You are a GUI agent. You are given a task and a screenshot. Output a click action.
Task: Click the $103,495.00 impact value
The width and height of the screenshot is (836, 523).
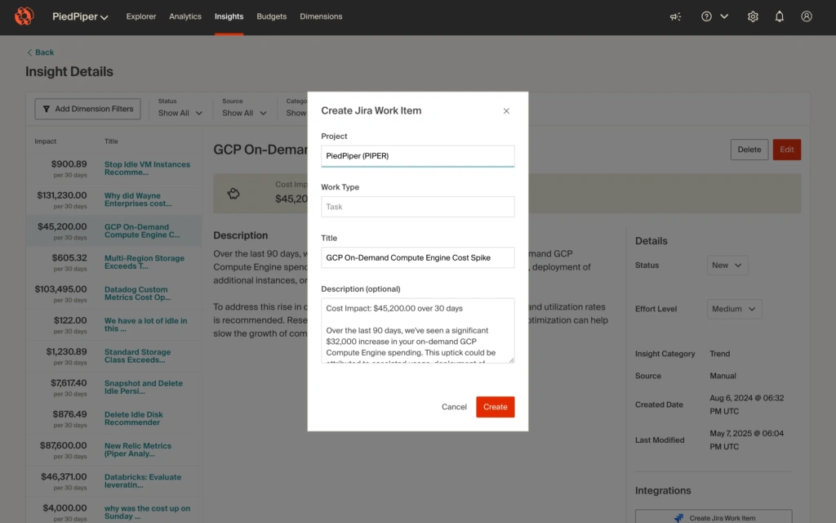(x=60, y=289)
